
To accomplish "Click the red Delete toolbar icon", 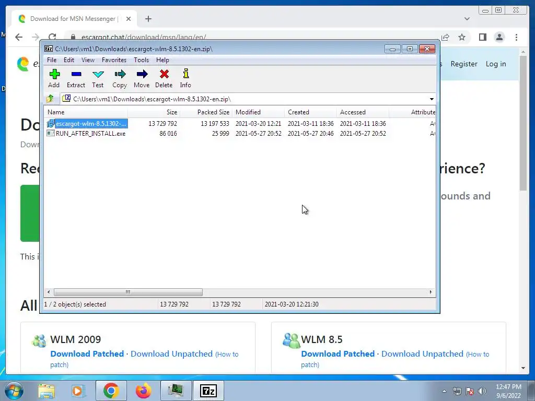I will (164, 79).
